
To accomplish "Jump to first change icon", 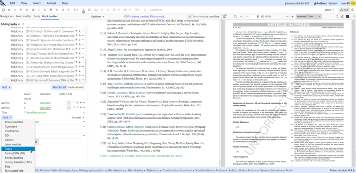I will click(9, 10).
